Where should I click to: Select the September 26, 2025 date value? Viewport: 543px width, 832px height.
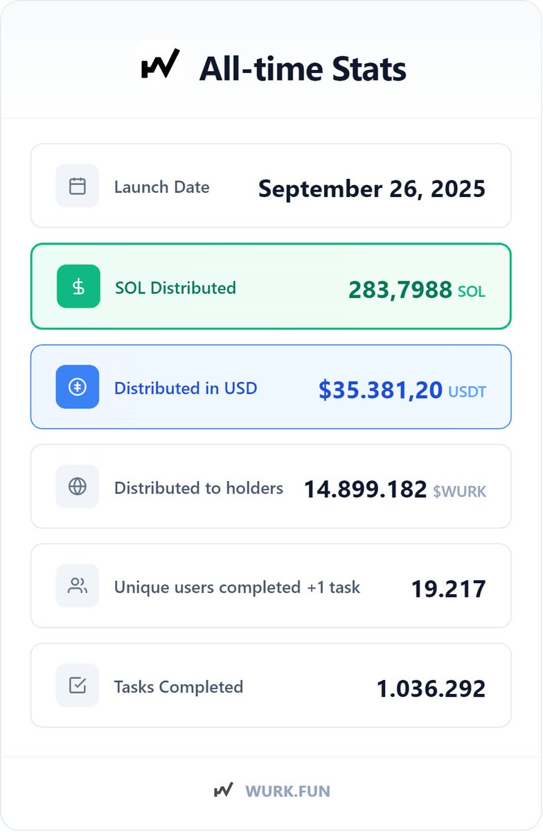click(372, 189)
